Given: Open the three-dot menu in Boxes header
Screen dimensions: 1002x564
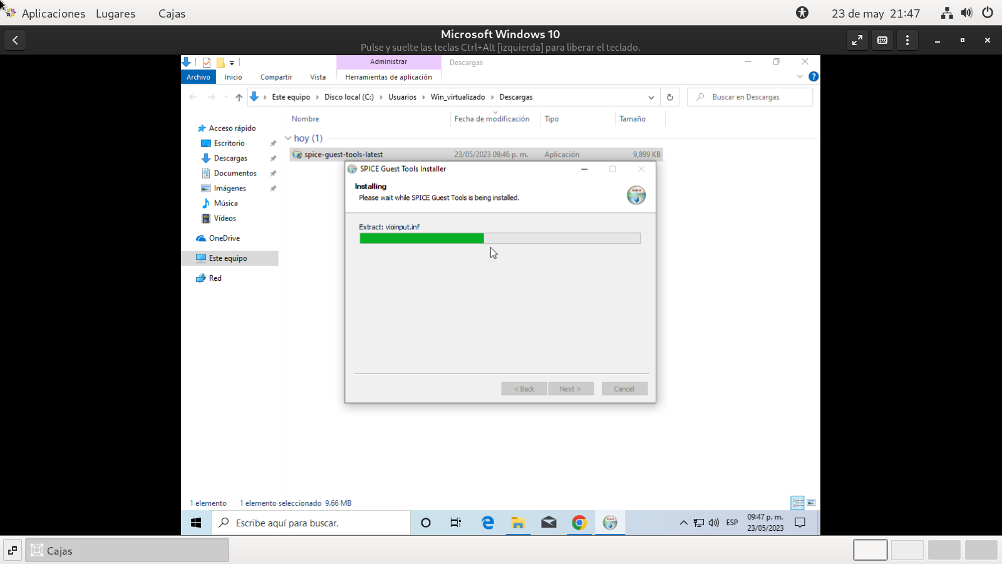Looking at the screenshot, I should click(907, 40).
